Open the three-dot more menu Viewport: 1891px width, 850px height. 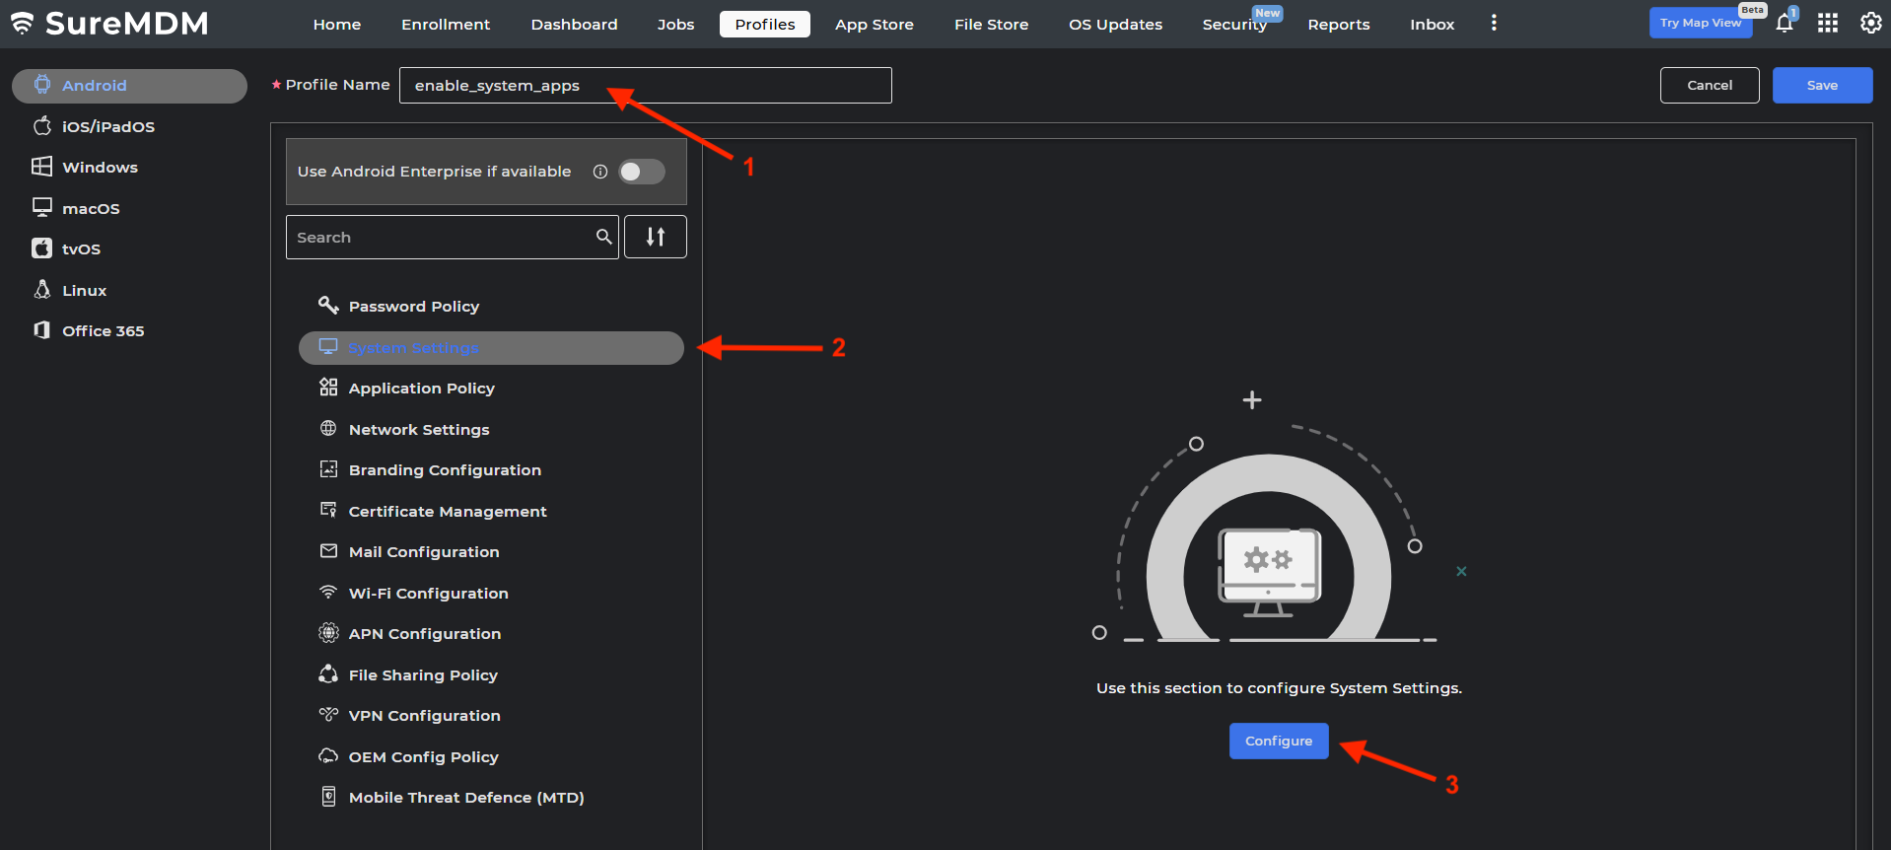[x=1494, y=24]
